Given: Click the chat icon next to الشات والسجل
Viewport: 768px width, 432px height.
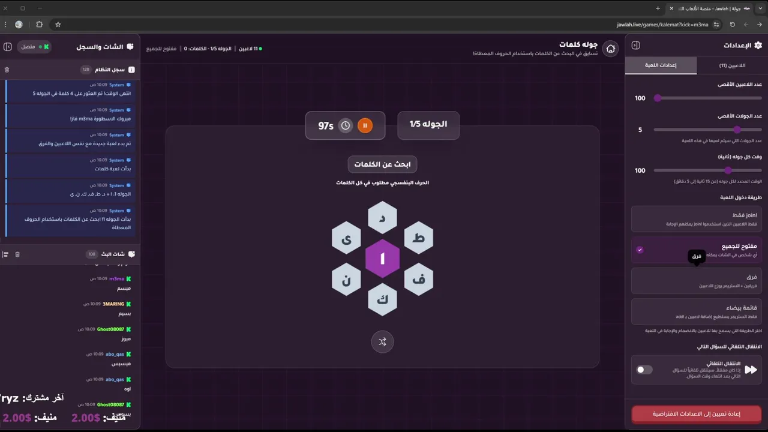Looking at the screenshot, I should [130, 47].
